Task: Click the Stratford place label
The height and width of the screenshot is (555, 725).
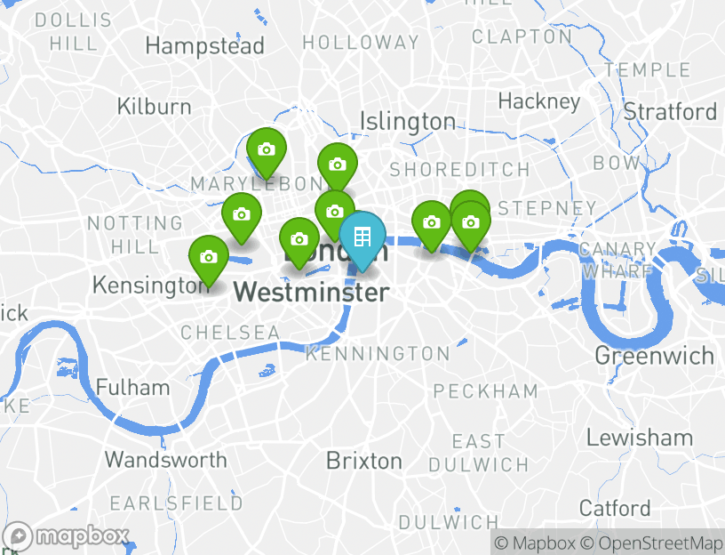Action: 670,111
